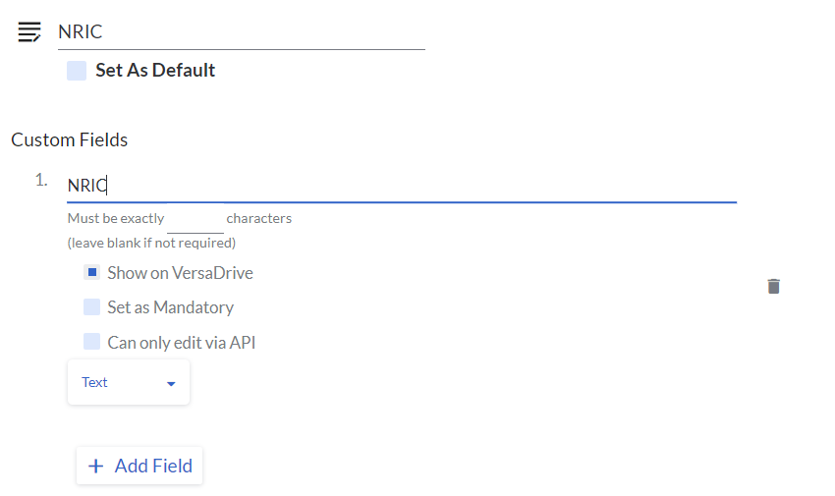Click into custom field 1 name input

[x=401, y=186]
